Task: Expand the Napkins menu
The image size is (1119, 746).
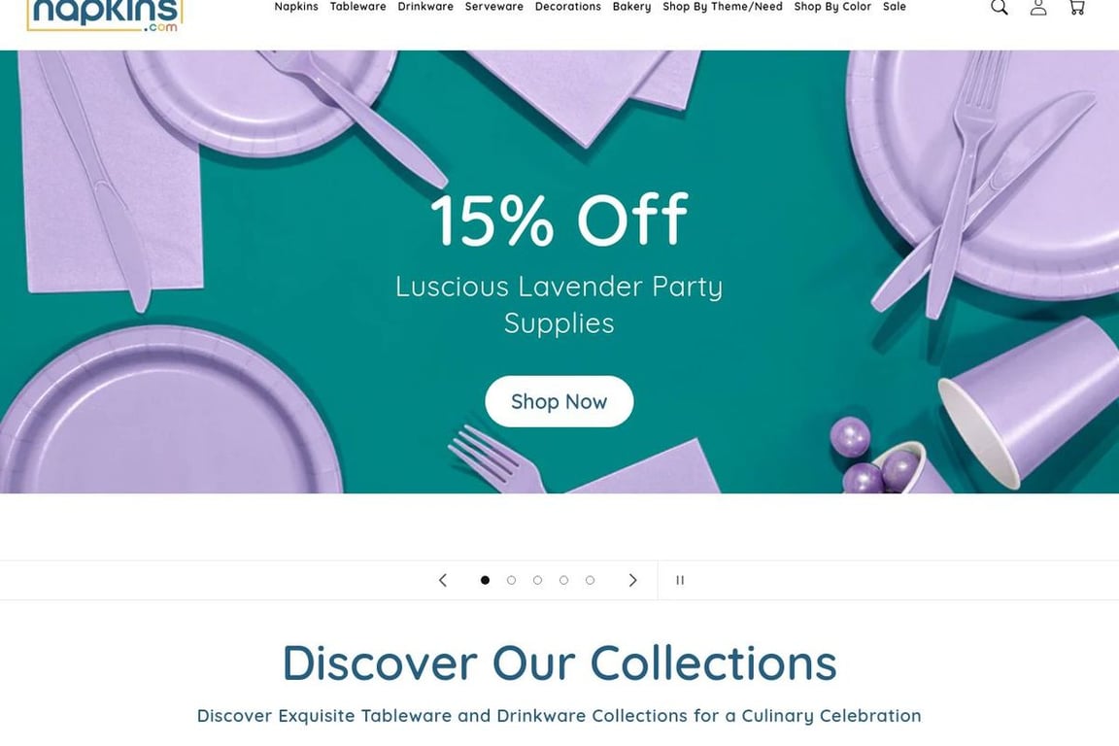Action: [296, 7]
